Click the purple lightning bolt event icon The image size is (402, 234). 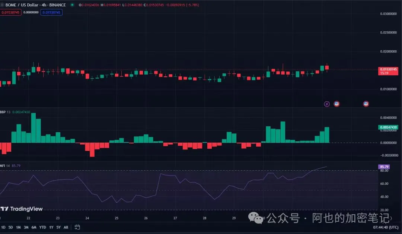(x=327, y=104)
